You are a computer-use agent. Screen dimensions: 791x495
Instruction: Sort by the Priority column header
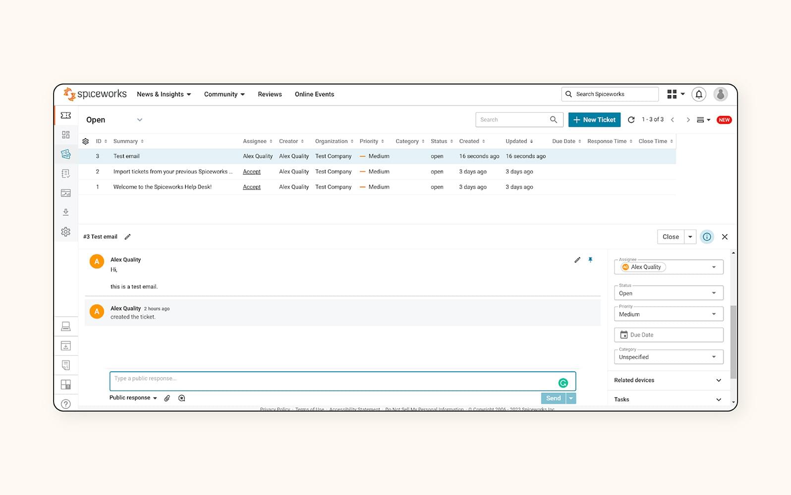point(372,142)
